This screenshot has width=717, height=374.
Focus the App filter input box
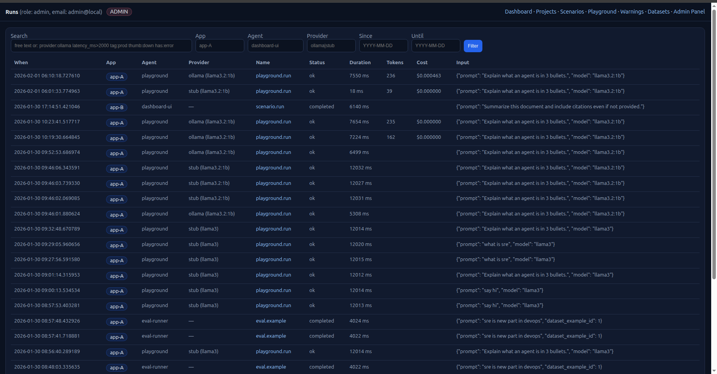pos(219,46)
